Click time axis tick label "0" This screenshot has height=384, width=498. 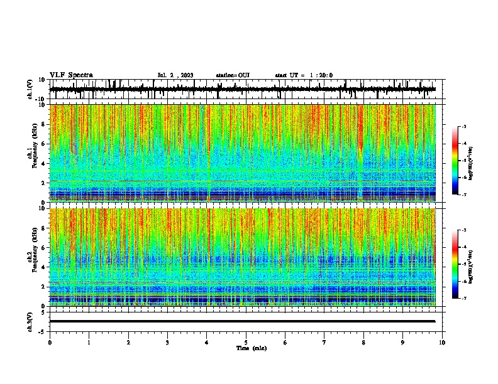[x=50, y=343]
